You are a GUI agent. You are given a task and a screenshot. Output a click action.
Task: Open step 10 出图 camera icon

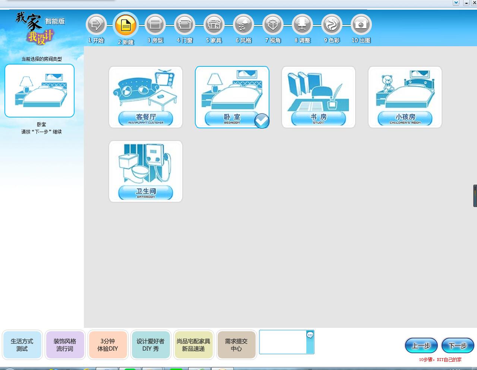pos(361,25)
